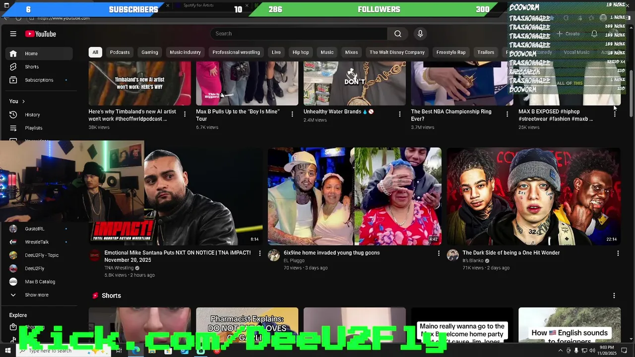Open options for Unhealthy Water Brands short

pos(400,114)
